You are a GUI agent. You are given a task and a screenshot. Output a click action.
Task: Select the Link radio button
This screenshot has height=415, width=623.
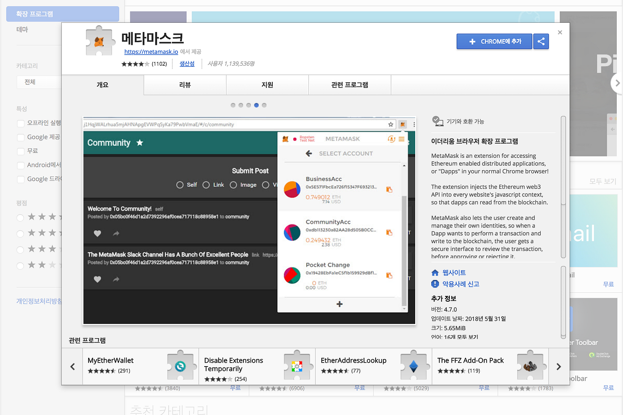(206, 185)
